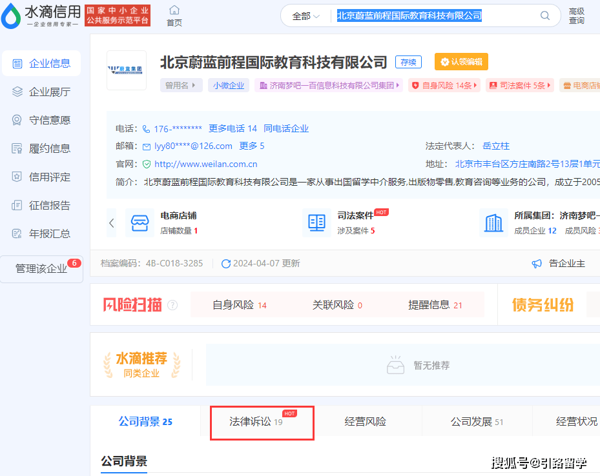Click the 认领编辑 button
This screenshot has width=600, height=476.
[461, 61]
